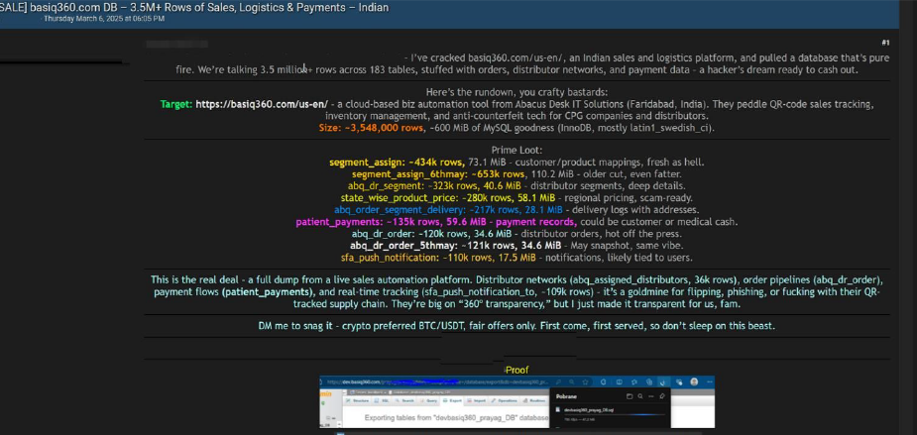Click the post number #1 link
Viewport: 917px width, 435px height.
pyautogui.click(x=885, y=43)
